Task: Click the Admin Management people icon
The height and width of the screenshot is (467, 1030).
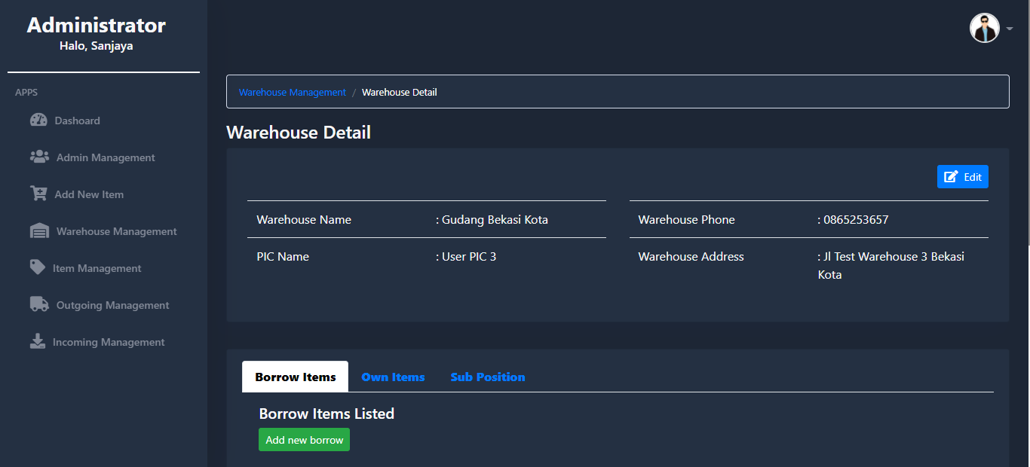Action: 39,157
